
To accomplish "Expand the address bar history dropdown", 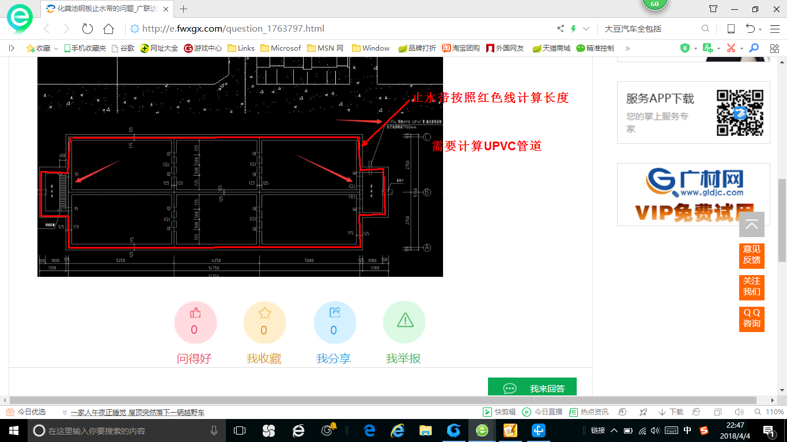I will tap(587, 29).
